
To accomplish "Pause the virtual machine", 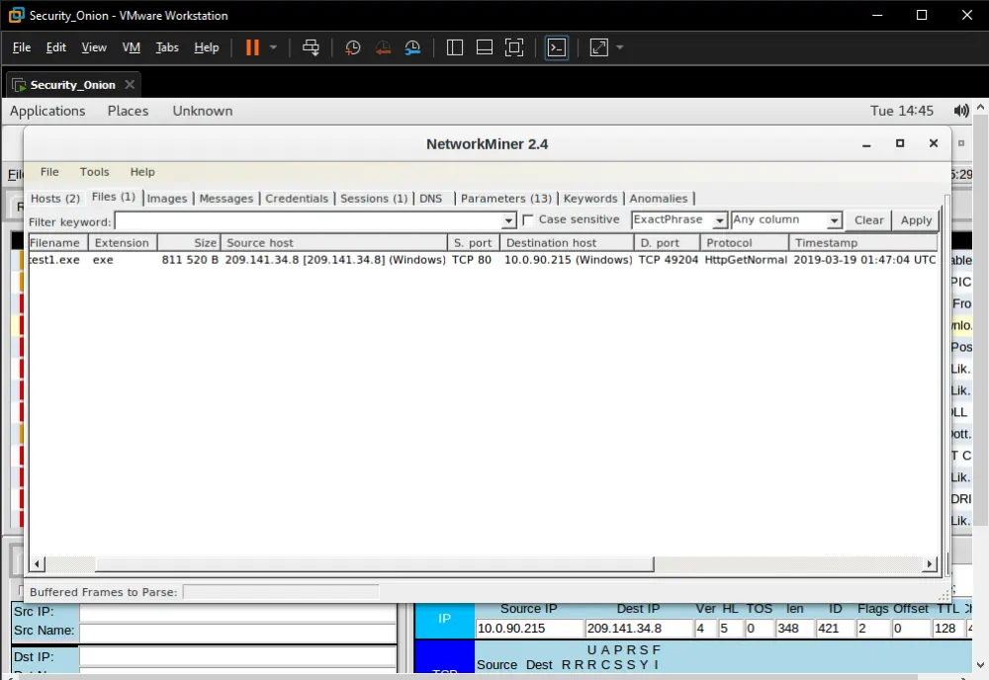I will coord(252,47).
